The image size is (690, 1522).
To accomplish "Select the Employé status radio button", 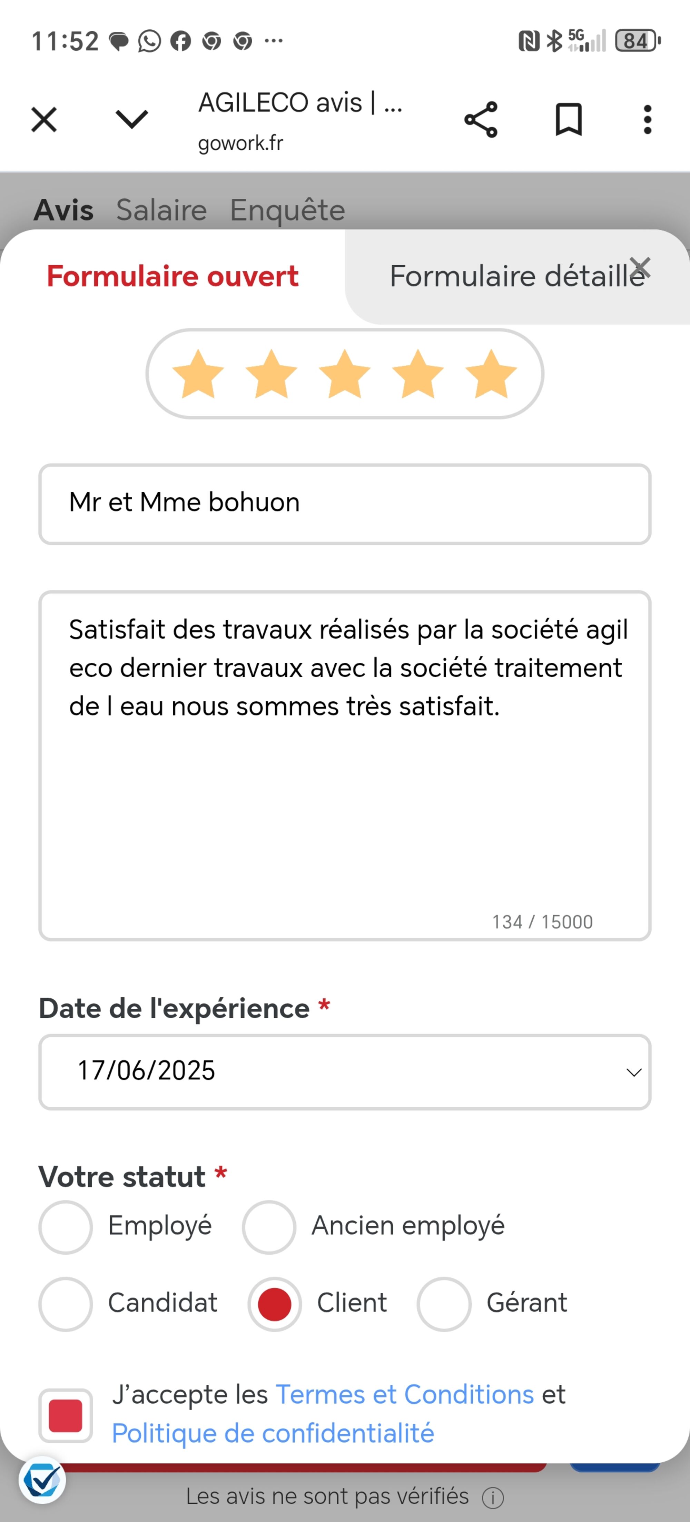I will click(66, 1227).
